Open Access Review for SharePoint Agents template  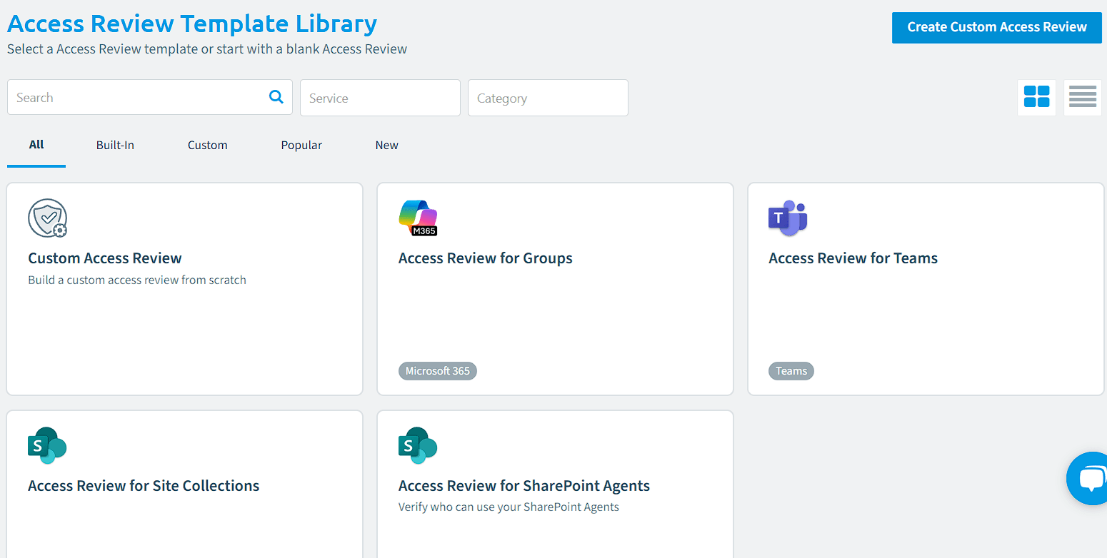(x=524, y=486)
